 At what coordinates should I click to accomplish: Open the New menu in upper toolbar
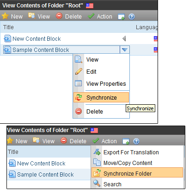pos(12,16)
